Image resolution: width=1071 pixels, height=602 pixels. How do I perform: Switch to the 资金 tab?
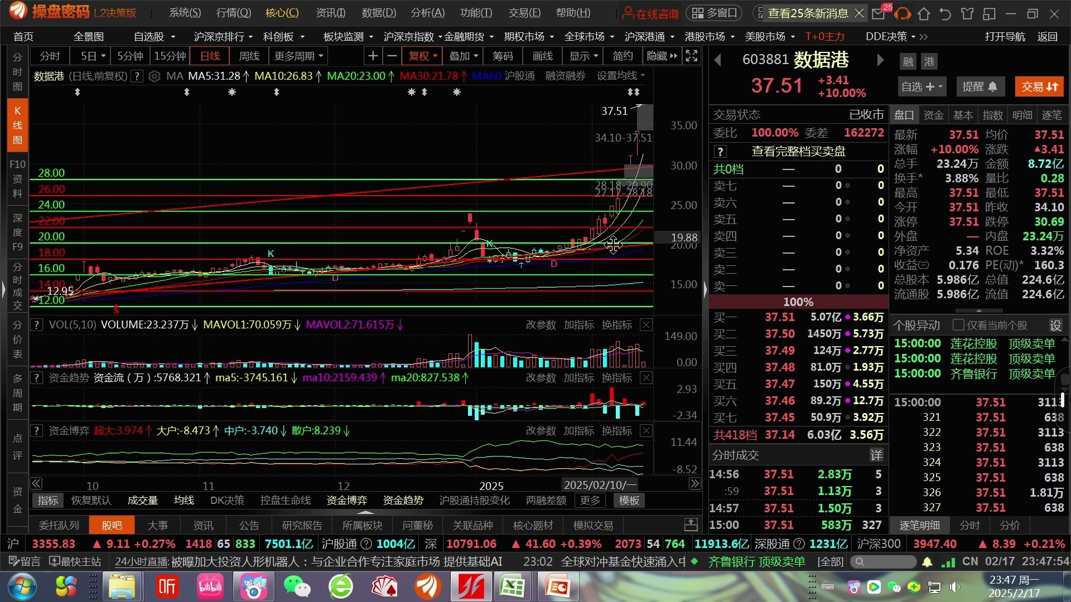(933, 115)
